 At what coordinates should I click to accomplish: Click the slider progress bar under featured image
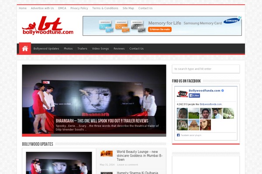(94, 135)
